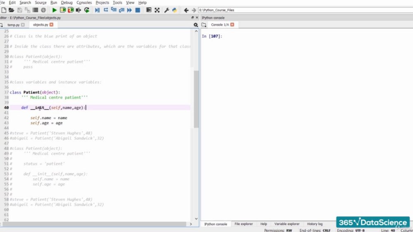
Task: Select the objects.py tab
Action: coord(40,24)
